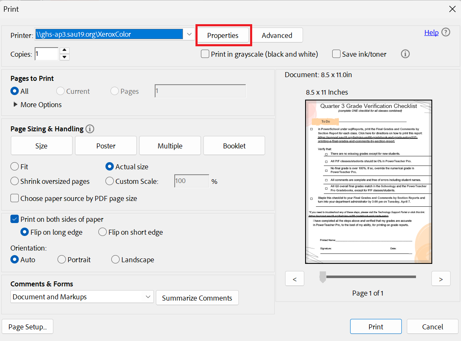Go to previous preview page arrow
Image resolution: width=461 pixels, height=341 pixels.
pyautogui.click(x=295, y=279)
